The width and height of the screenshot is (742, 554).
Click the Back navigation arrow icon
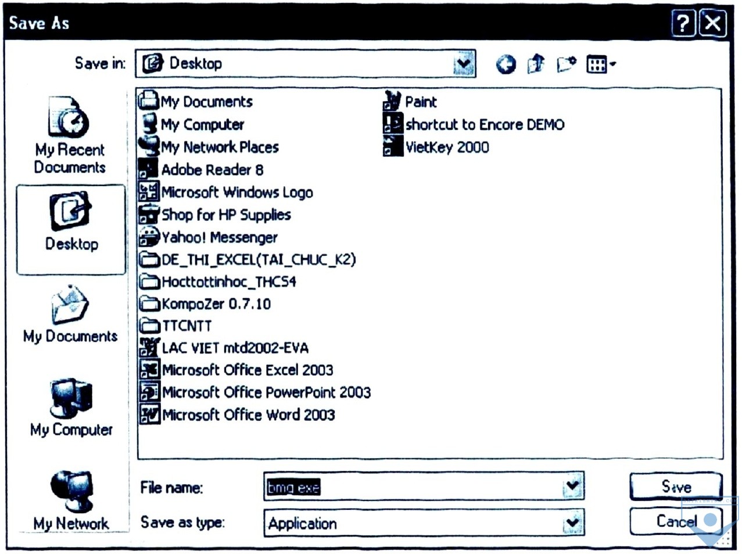pos(506,64)
